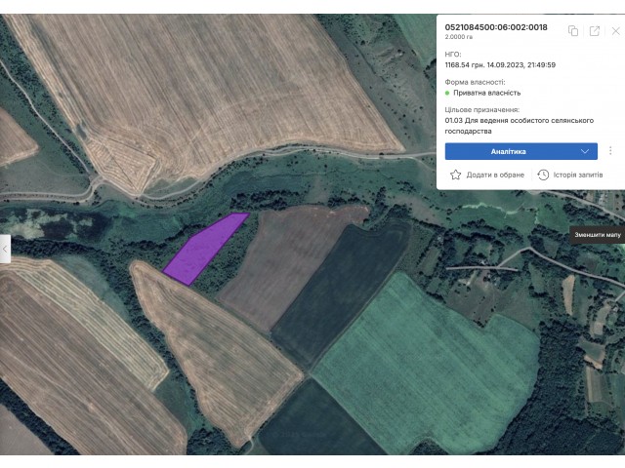Click the Приватна власність ownership text

486,93
